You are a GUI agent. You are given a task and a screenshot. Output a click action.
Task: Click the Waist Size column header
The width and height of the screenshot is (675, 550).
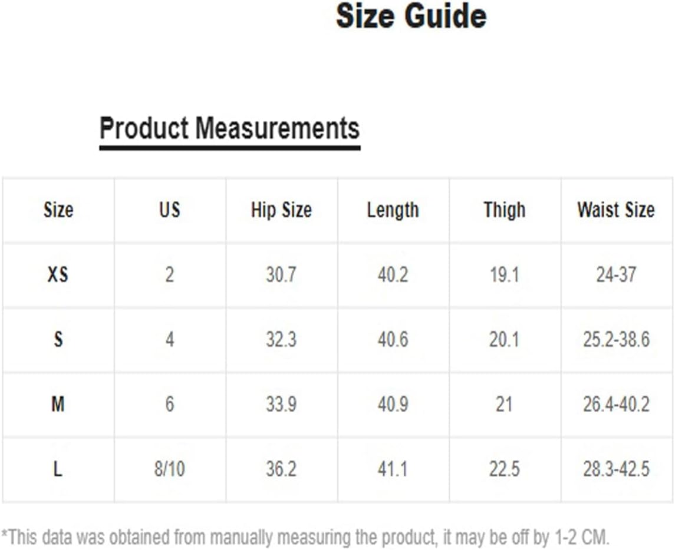[616, 210]
